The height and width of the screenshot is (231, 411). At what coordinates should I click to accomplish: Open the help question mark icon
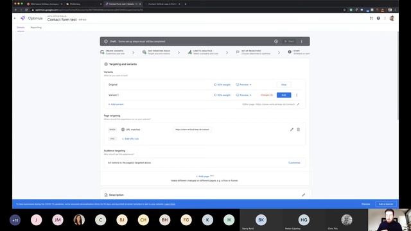coord(378,18)
